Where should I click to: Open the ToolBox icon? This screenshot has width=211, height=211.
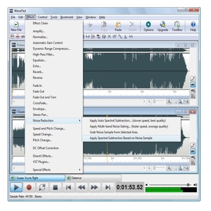[x=177, y=27]
